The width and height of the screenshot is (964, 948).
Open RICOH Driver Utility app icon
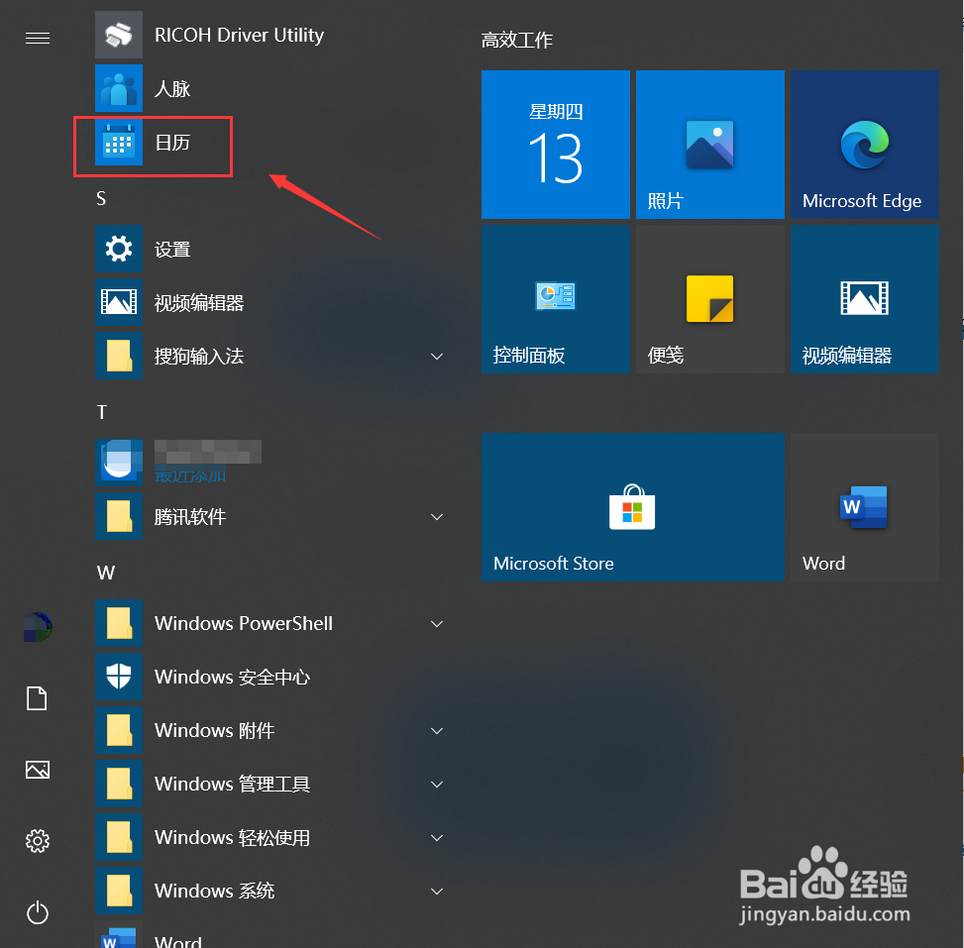click(119, 35)
